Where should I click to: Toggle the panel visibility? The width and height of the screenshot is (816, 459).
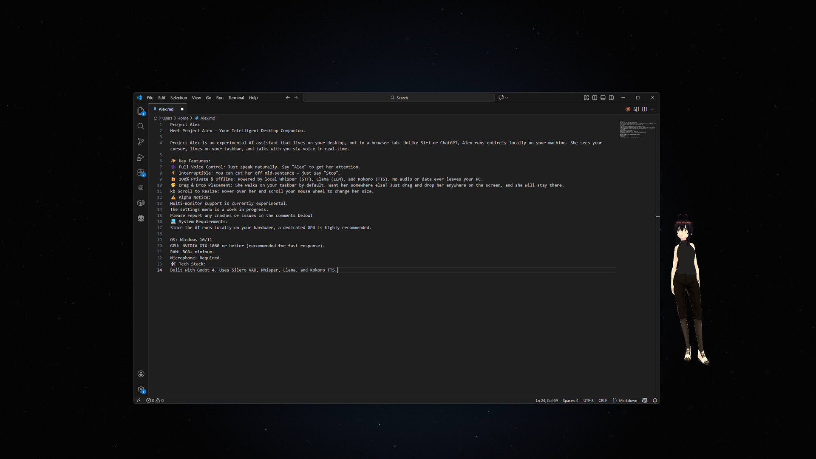tap(603, 97)
